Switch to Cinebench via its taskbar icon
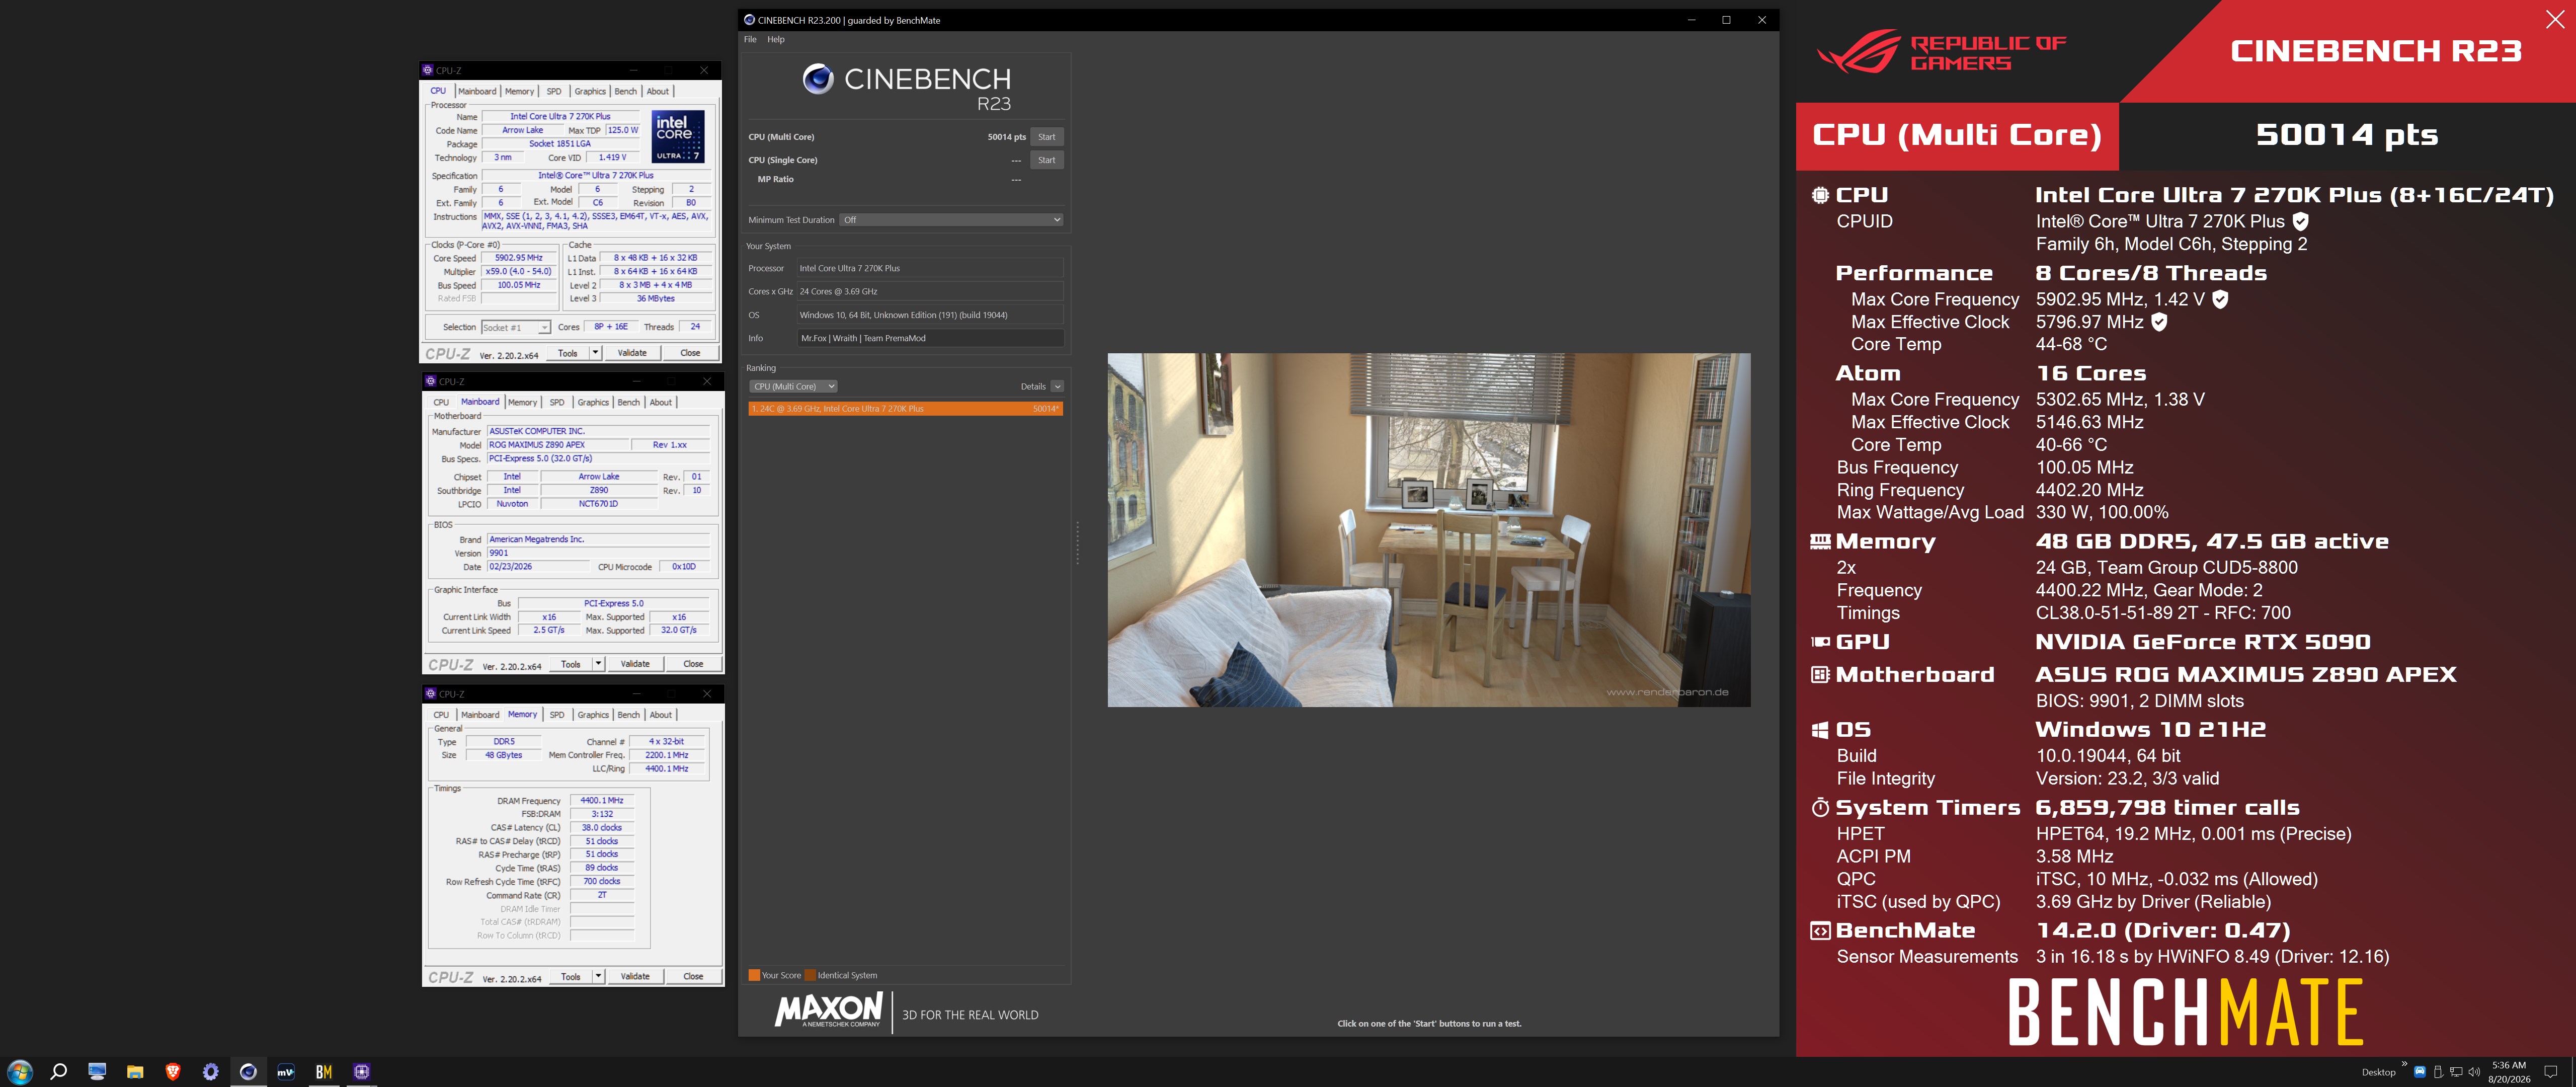Image resolution: width=2576 pixels, height=1087 pixels. point(248,1072)
